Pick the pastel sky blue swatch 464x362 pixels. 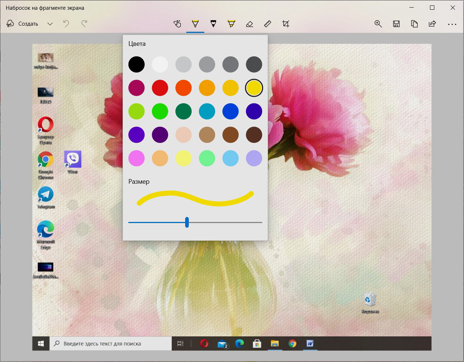(x=230, y=158)
